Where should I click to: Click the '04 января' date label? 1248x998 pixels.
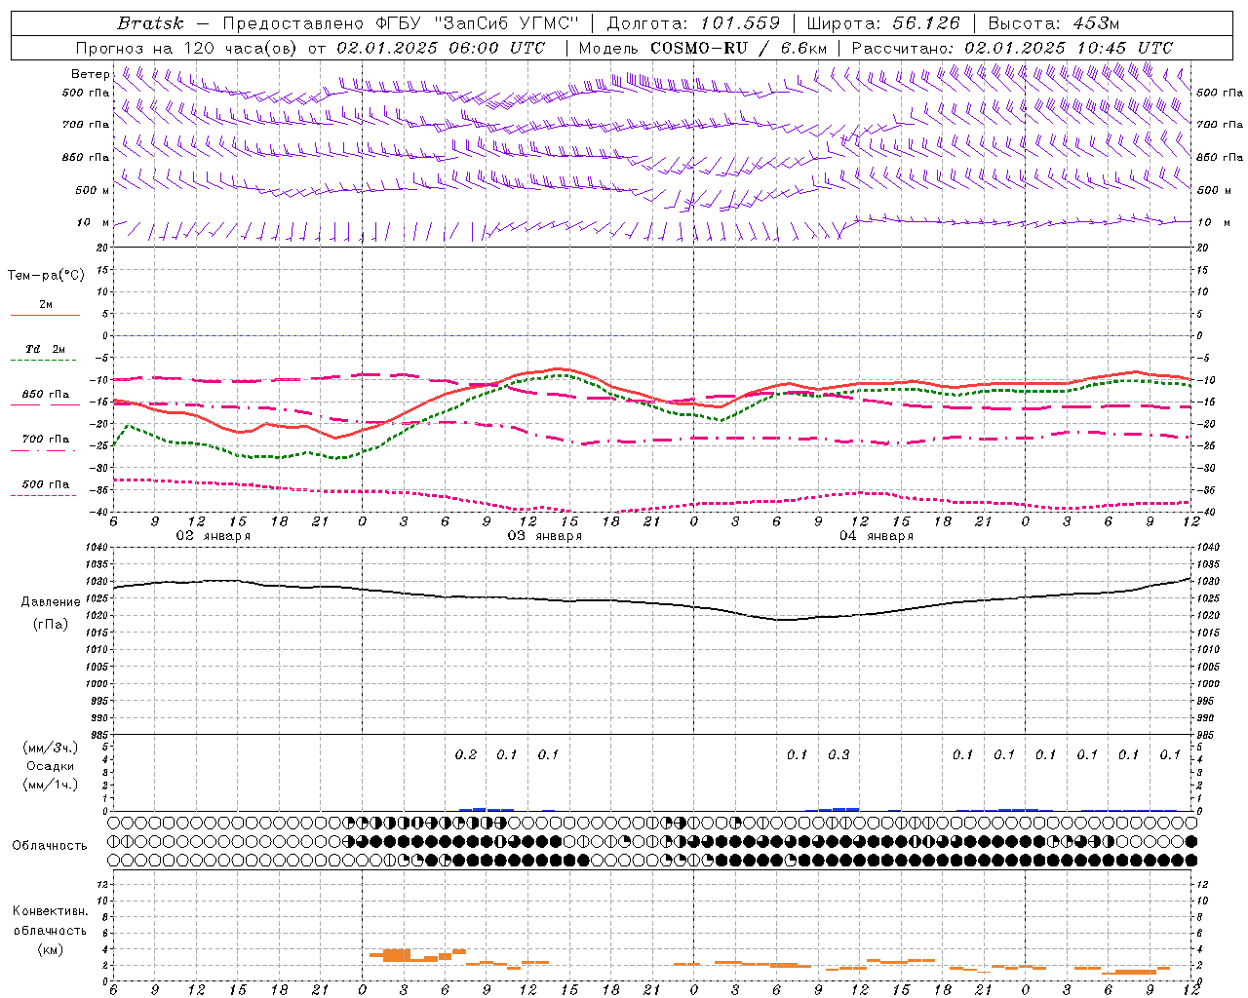877,536
